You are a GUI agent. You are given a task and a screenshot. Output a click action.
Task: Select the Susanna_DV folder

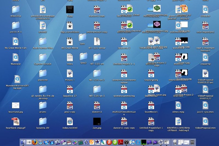[x=43, y=121]
